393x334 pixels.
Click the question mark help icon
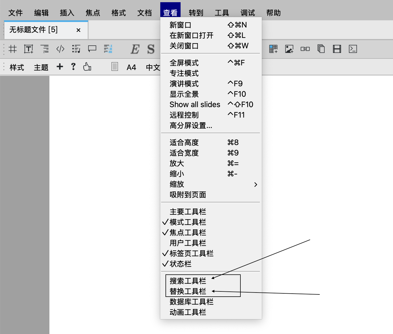pos(73,67)
